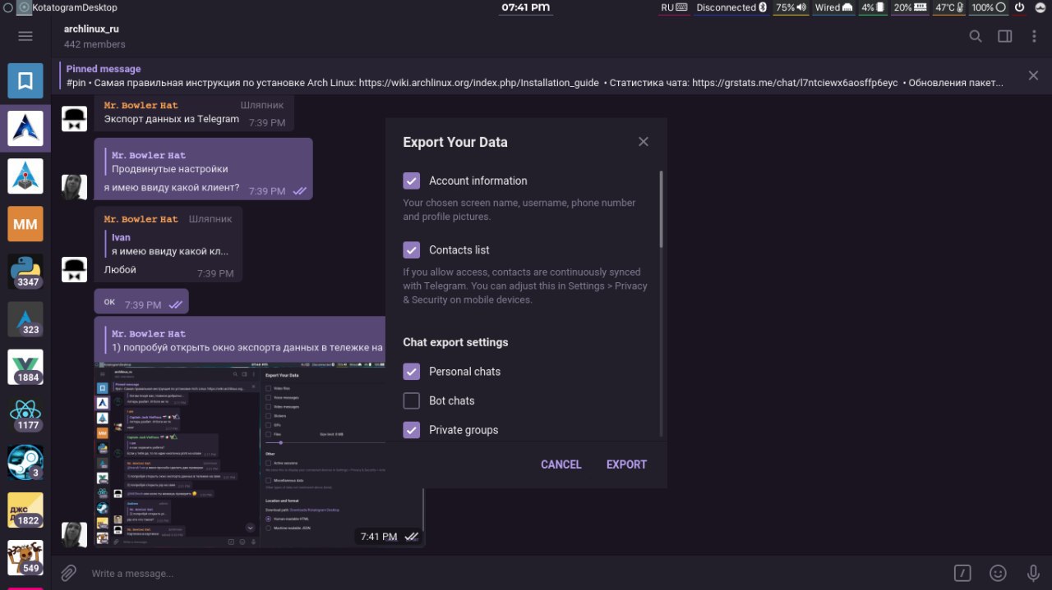This screenshot has width=1052, height=590.
Task: Toggle the chat info side panel
Action: pos(1004,36)
